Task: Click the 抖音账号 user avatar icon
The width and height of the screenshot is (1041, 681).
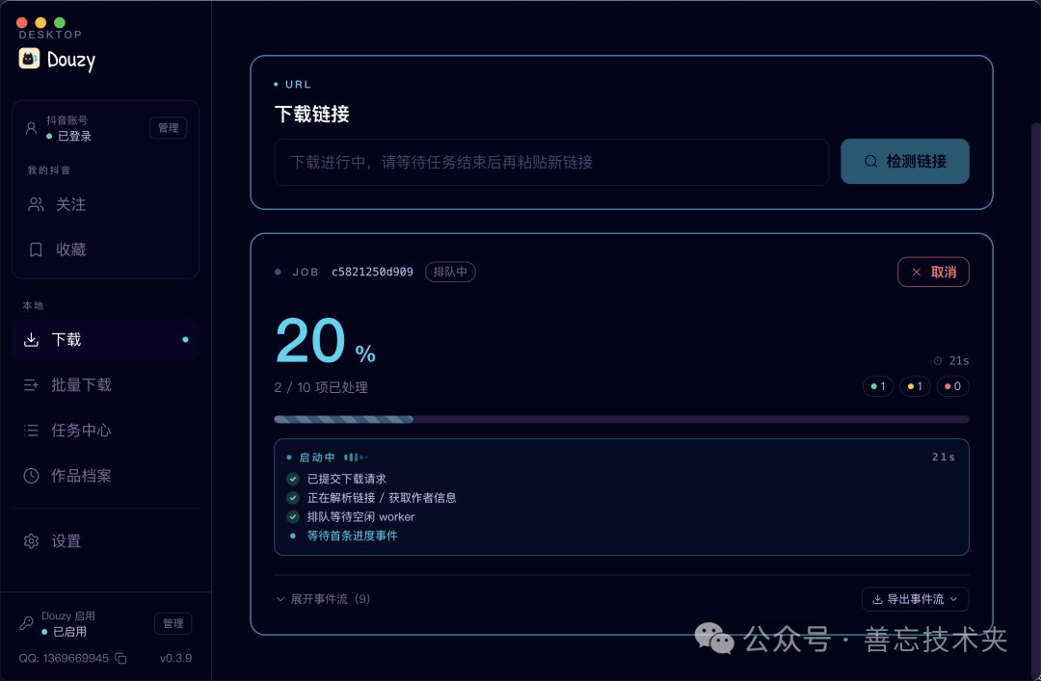Action: point(31,128)
